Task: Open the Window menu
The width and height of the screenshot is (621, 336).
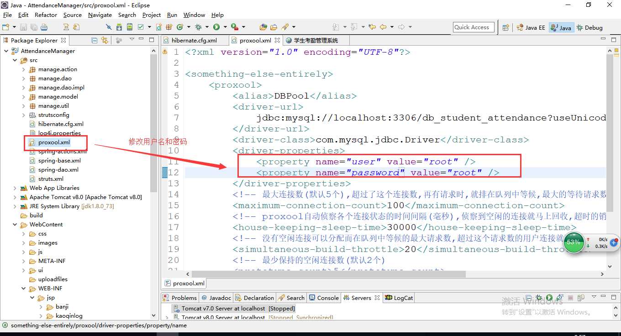Action: (x=194, y=15)
